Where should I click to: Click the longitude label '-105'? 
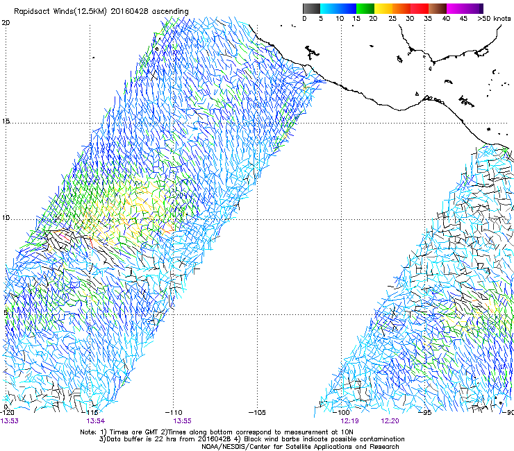(x=257, y=412)
